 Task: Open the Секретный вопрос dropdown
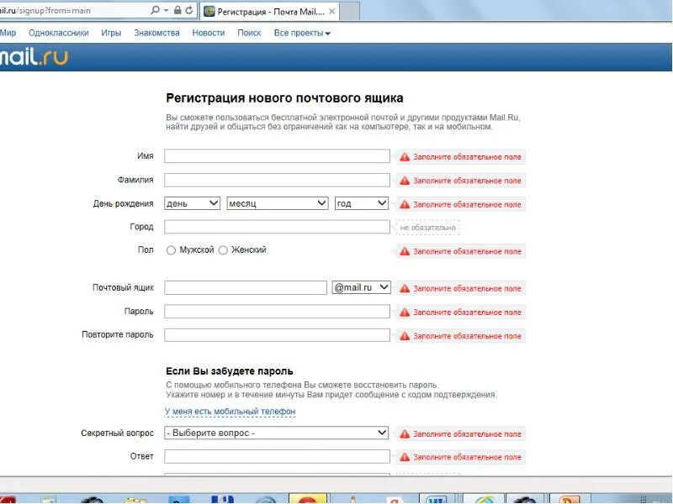277,433
